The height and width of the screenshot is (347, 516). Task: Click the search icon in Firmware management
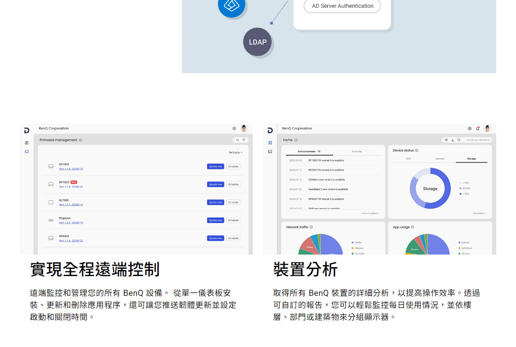[237, 140]
